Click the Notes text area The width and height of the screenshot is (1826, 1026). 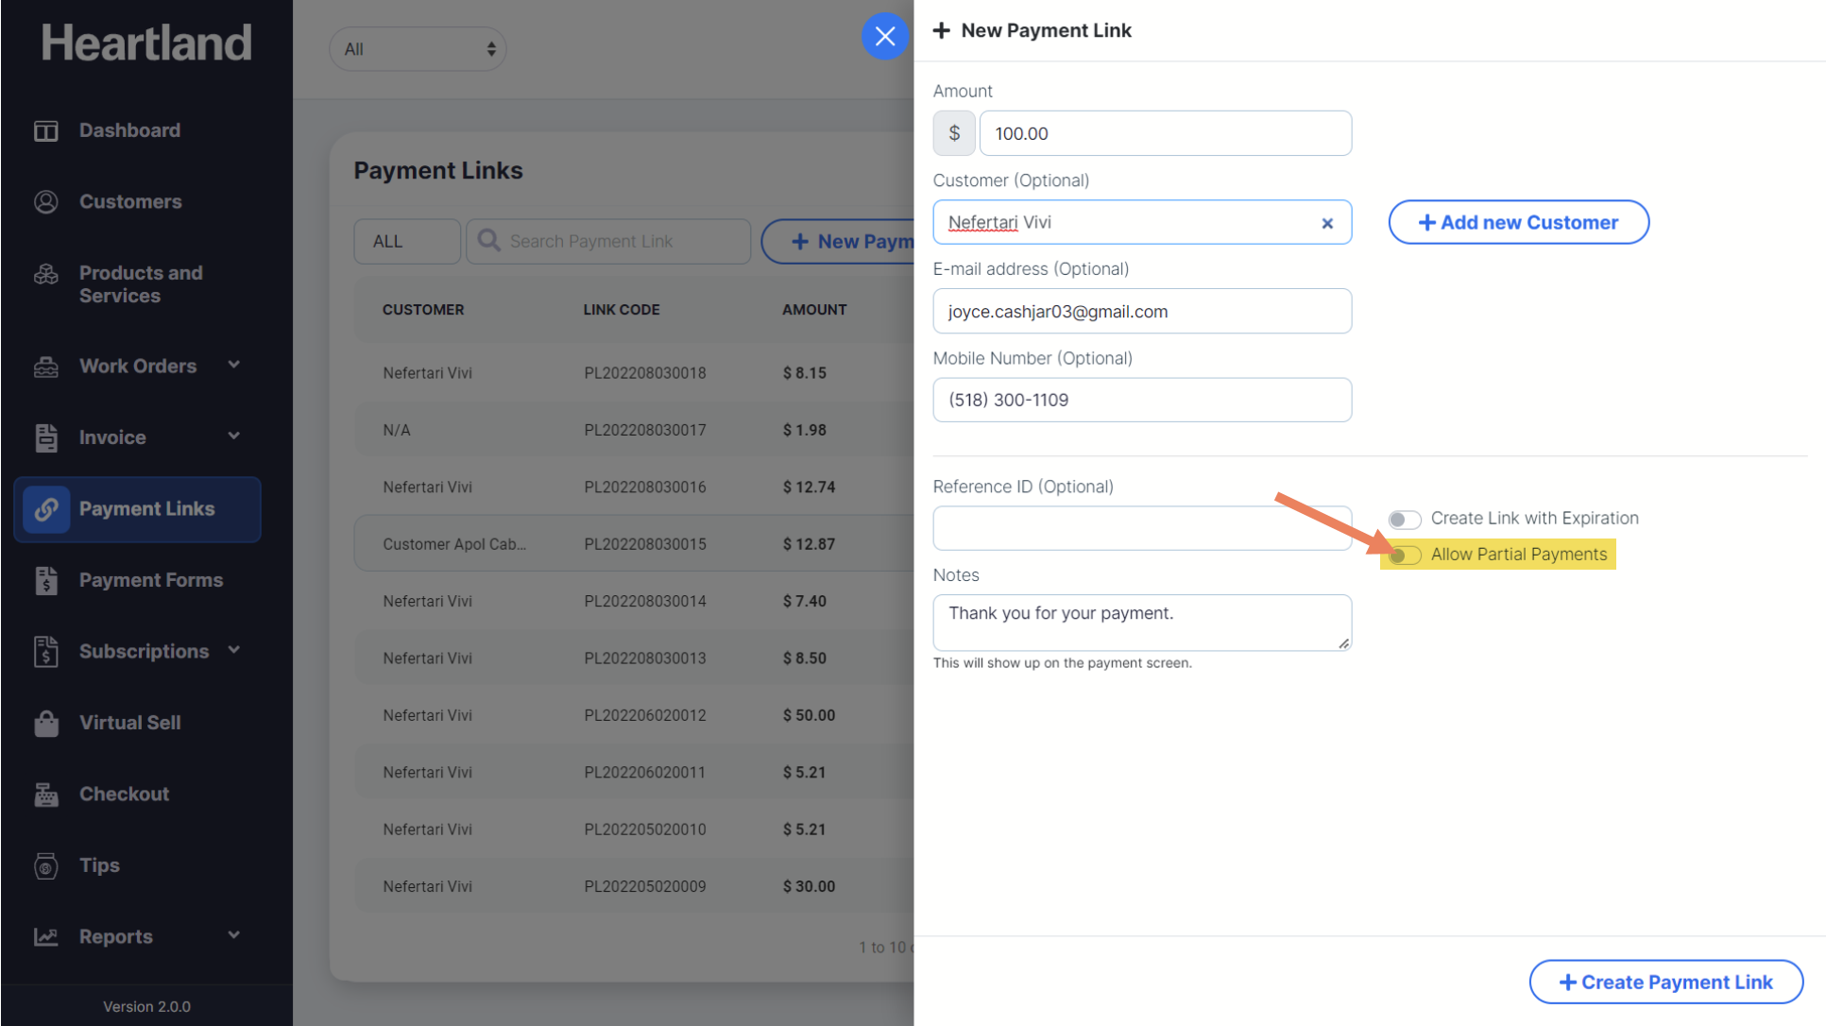click(1142, 623)
